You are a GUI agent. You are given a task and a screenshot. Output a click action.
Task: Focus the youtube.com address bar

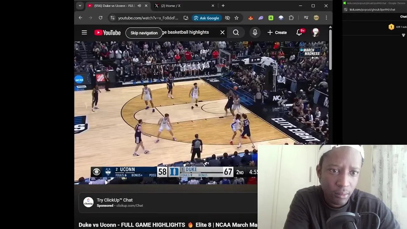[148, 18]
